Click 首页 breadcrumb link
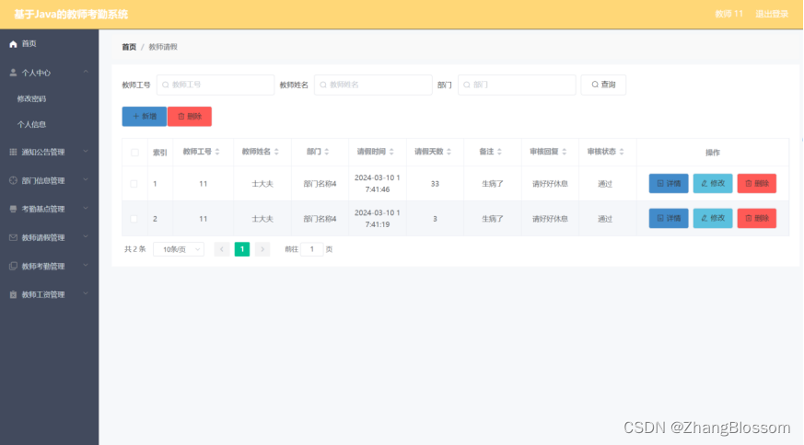 click(x=129, y=47)
